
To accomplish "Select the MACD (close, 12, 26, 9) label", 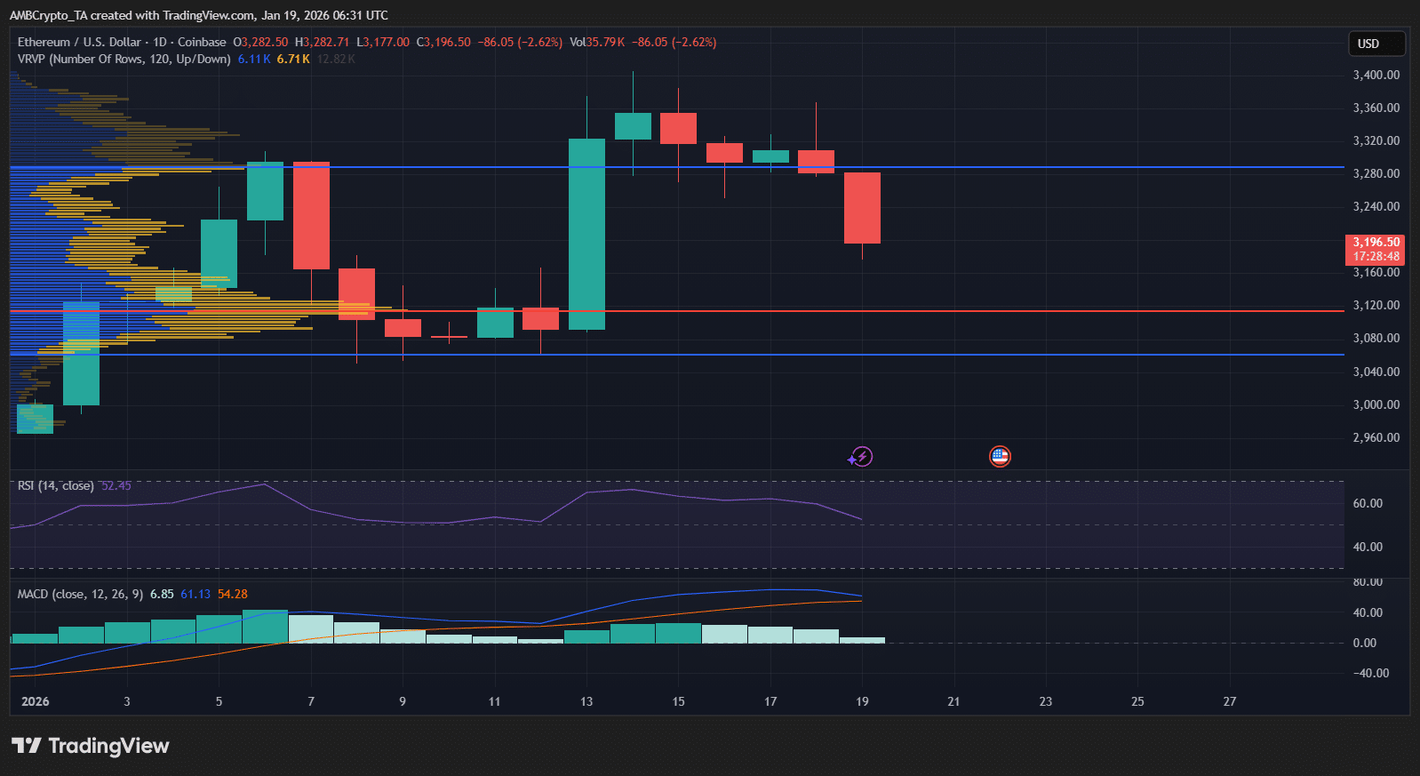I will 80,594.
